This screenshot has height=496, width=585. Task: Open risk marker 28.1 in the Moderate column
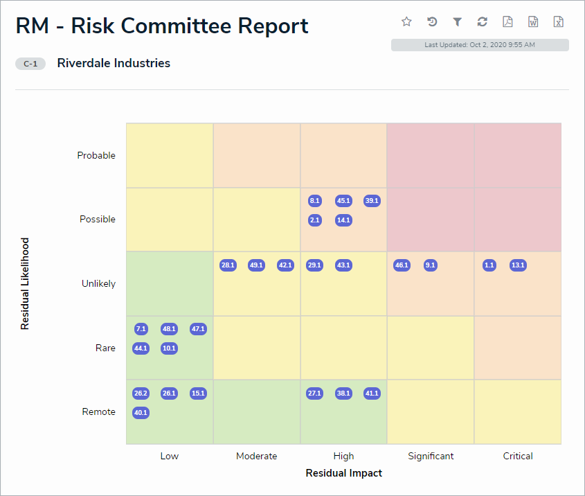tap(228, 265)
